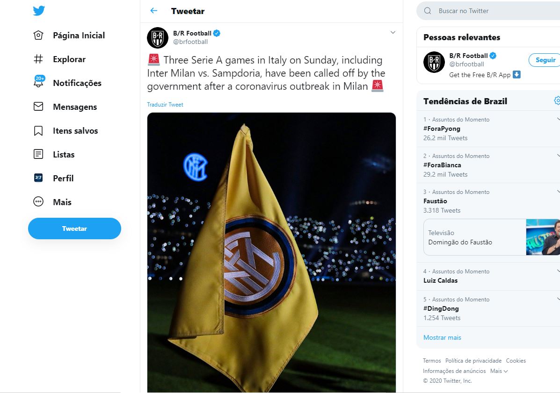
Task: Open Listas icon in sidebar
Action: coord(38,154)
